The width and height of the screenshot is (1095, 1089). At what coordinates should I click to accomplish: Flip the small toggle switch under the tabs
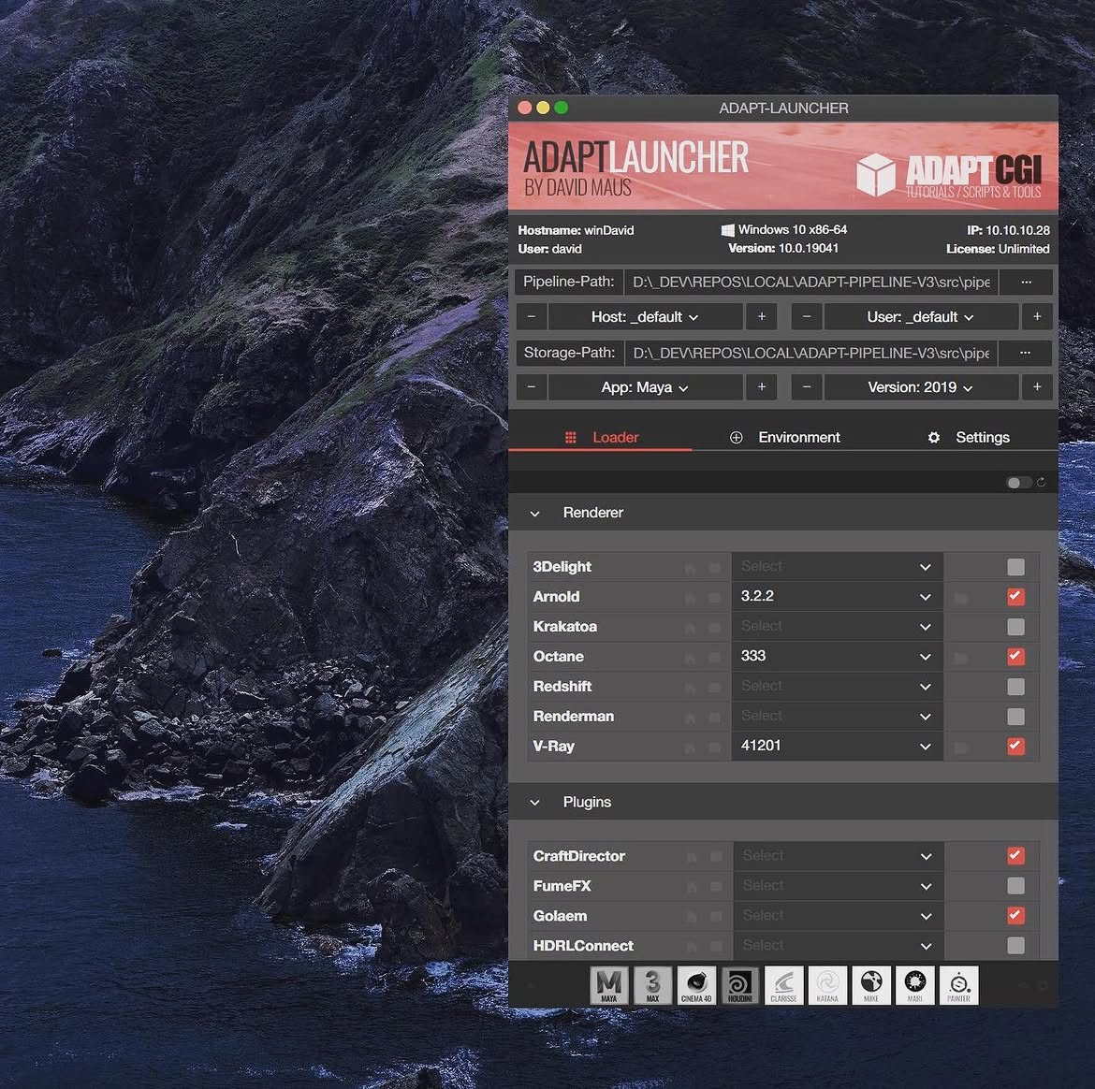coord(1018,483)
